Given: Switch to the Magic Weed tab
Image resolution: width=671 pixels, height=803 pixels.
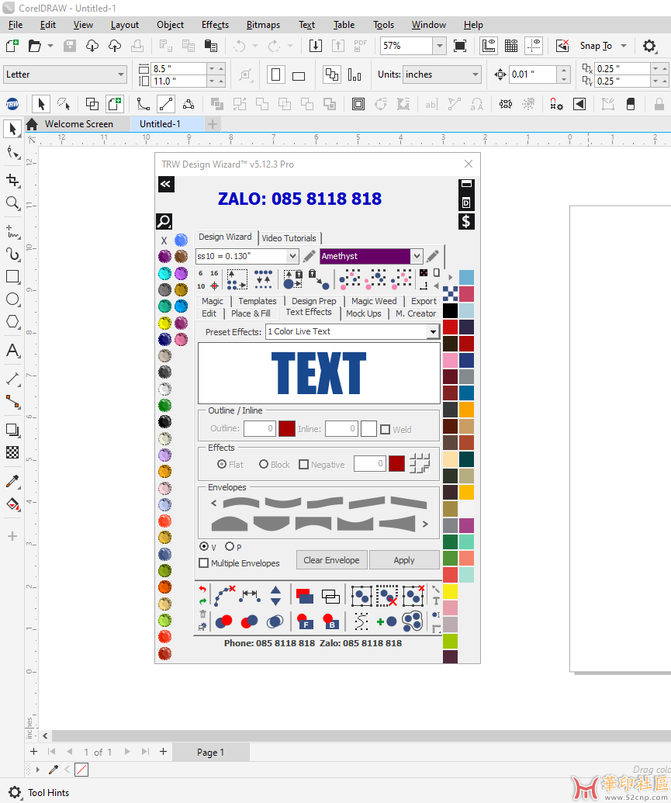Looking at the screenshot, I should [374, 301].
